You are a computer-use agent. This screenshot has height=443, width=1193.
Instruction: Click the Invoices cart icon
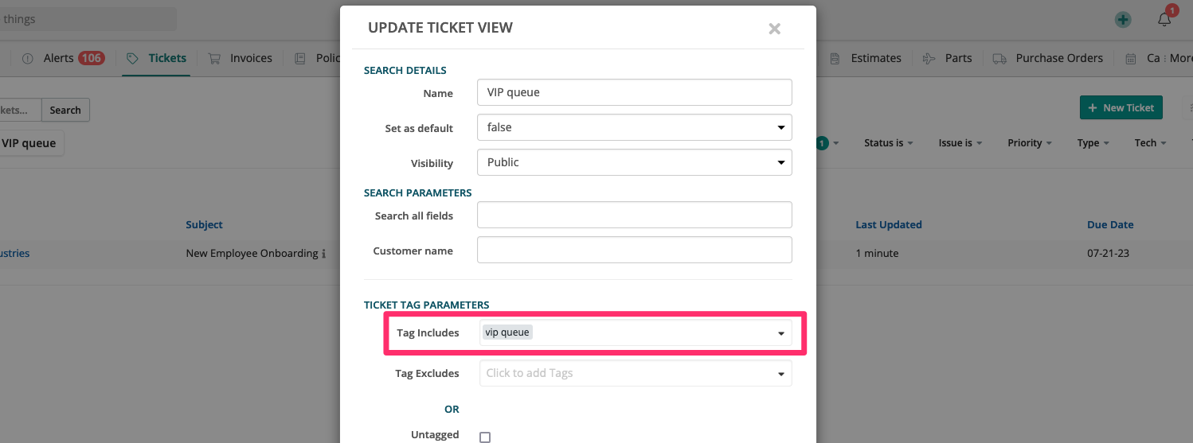click(214, 58)
